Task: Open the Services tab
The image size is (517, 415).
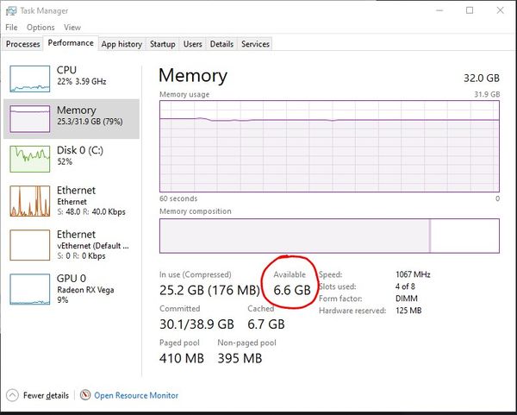Action: pos(255,44)
